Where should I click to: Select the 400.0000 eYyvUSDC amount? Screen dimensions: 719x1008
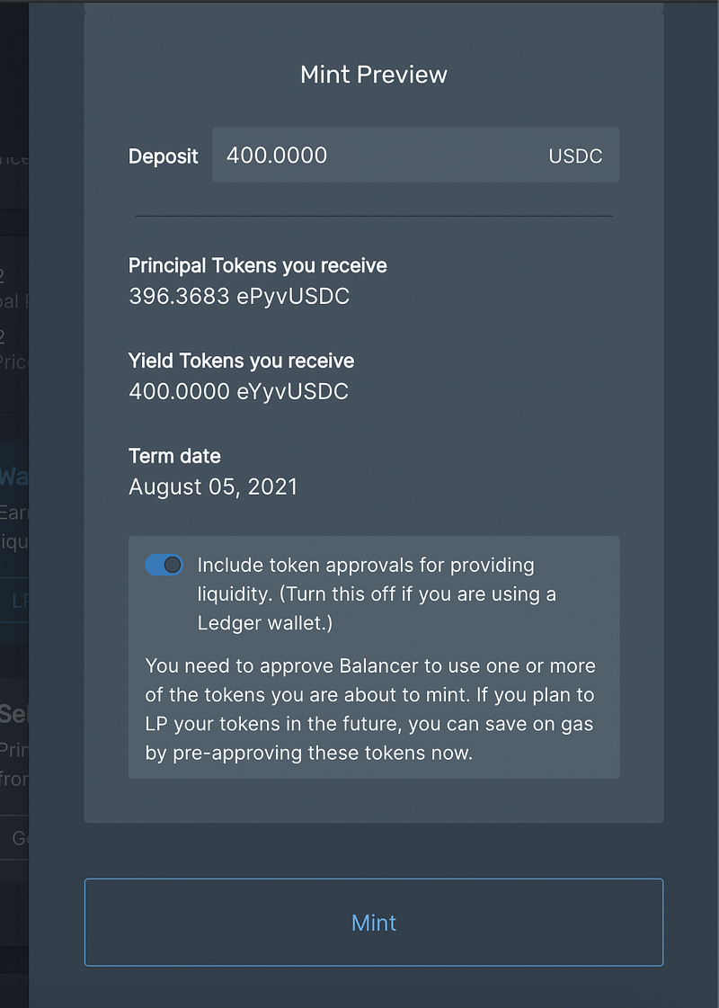pos(239,391)
